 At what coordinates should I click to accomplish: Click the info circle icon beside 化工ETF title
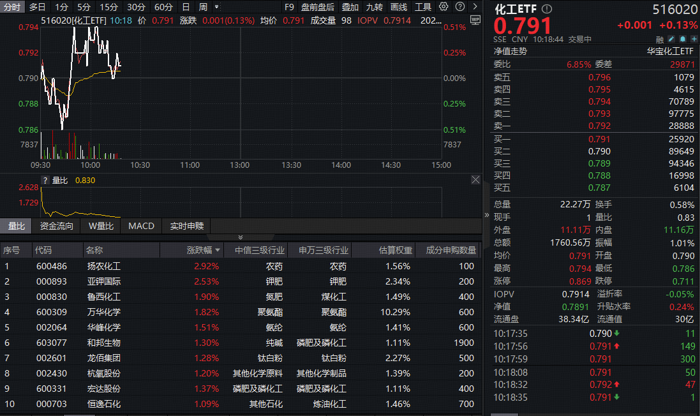(x=546, y=9)
